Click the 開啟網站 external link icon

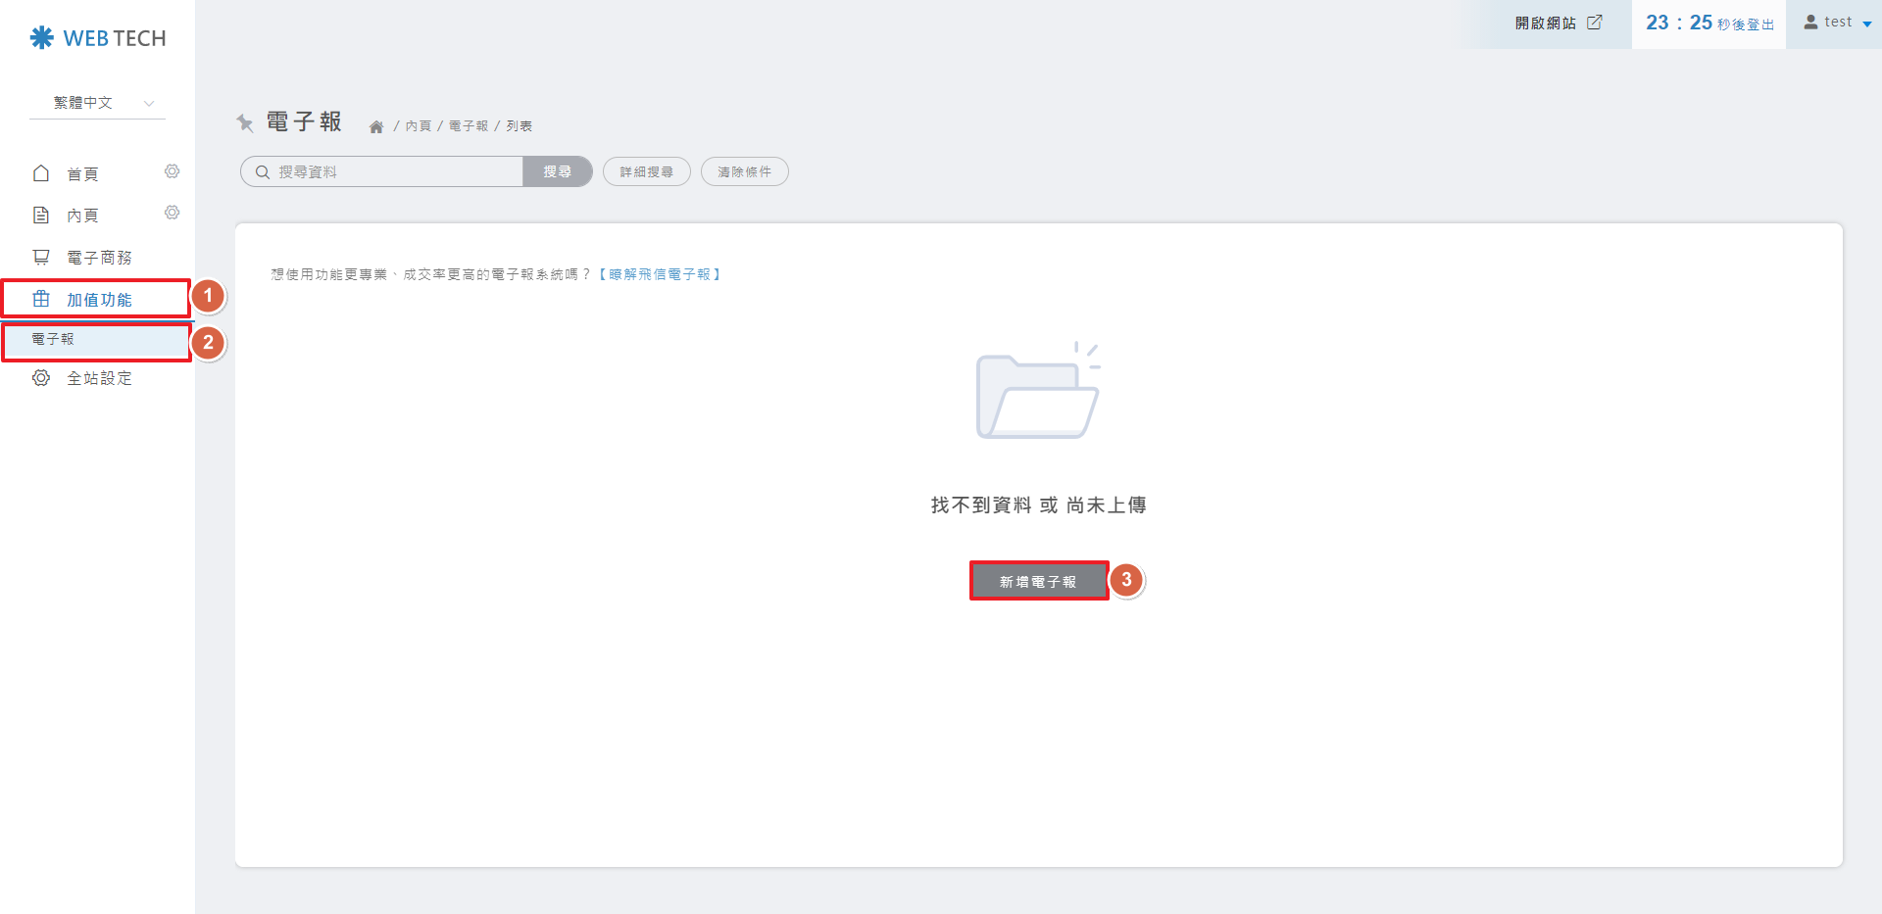pos(1595,23)
